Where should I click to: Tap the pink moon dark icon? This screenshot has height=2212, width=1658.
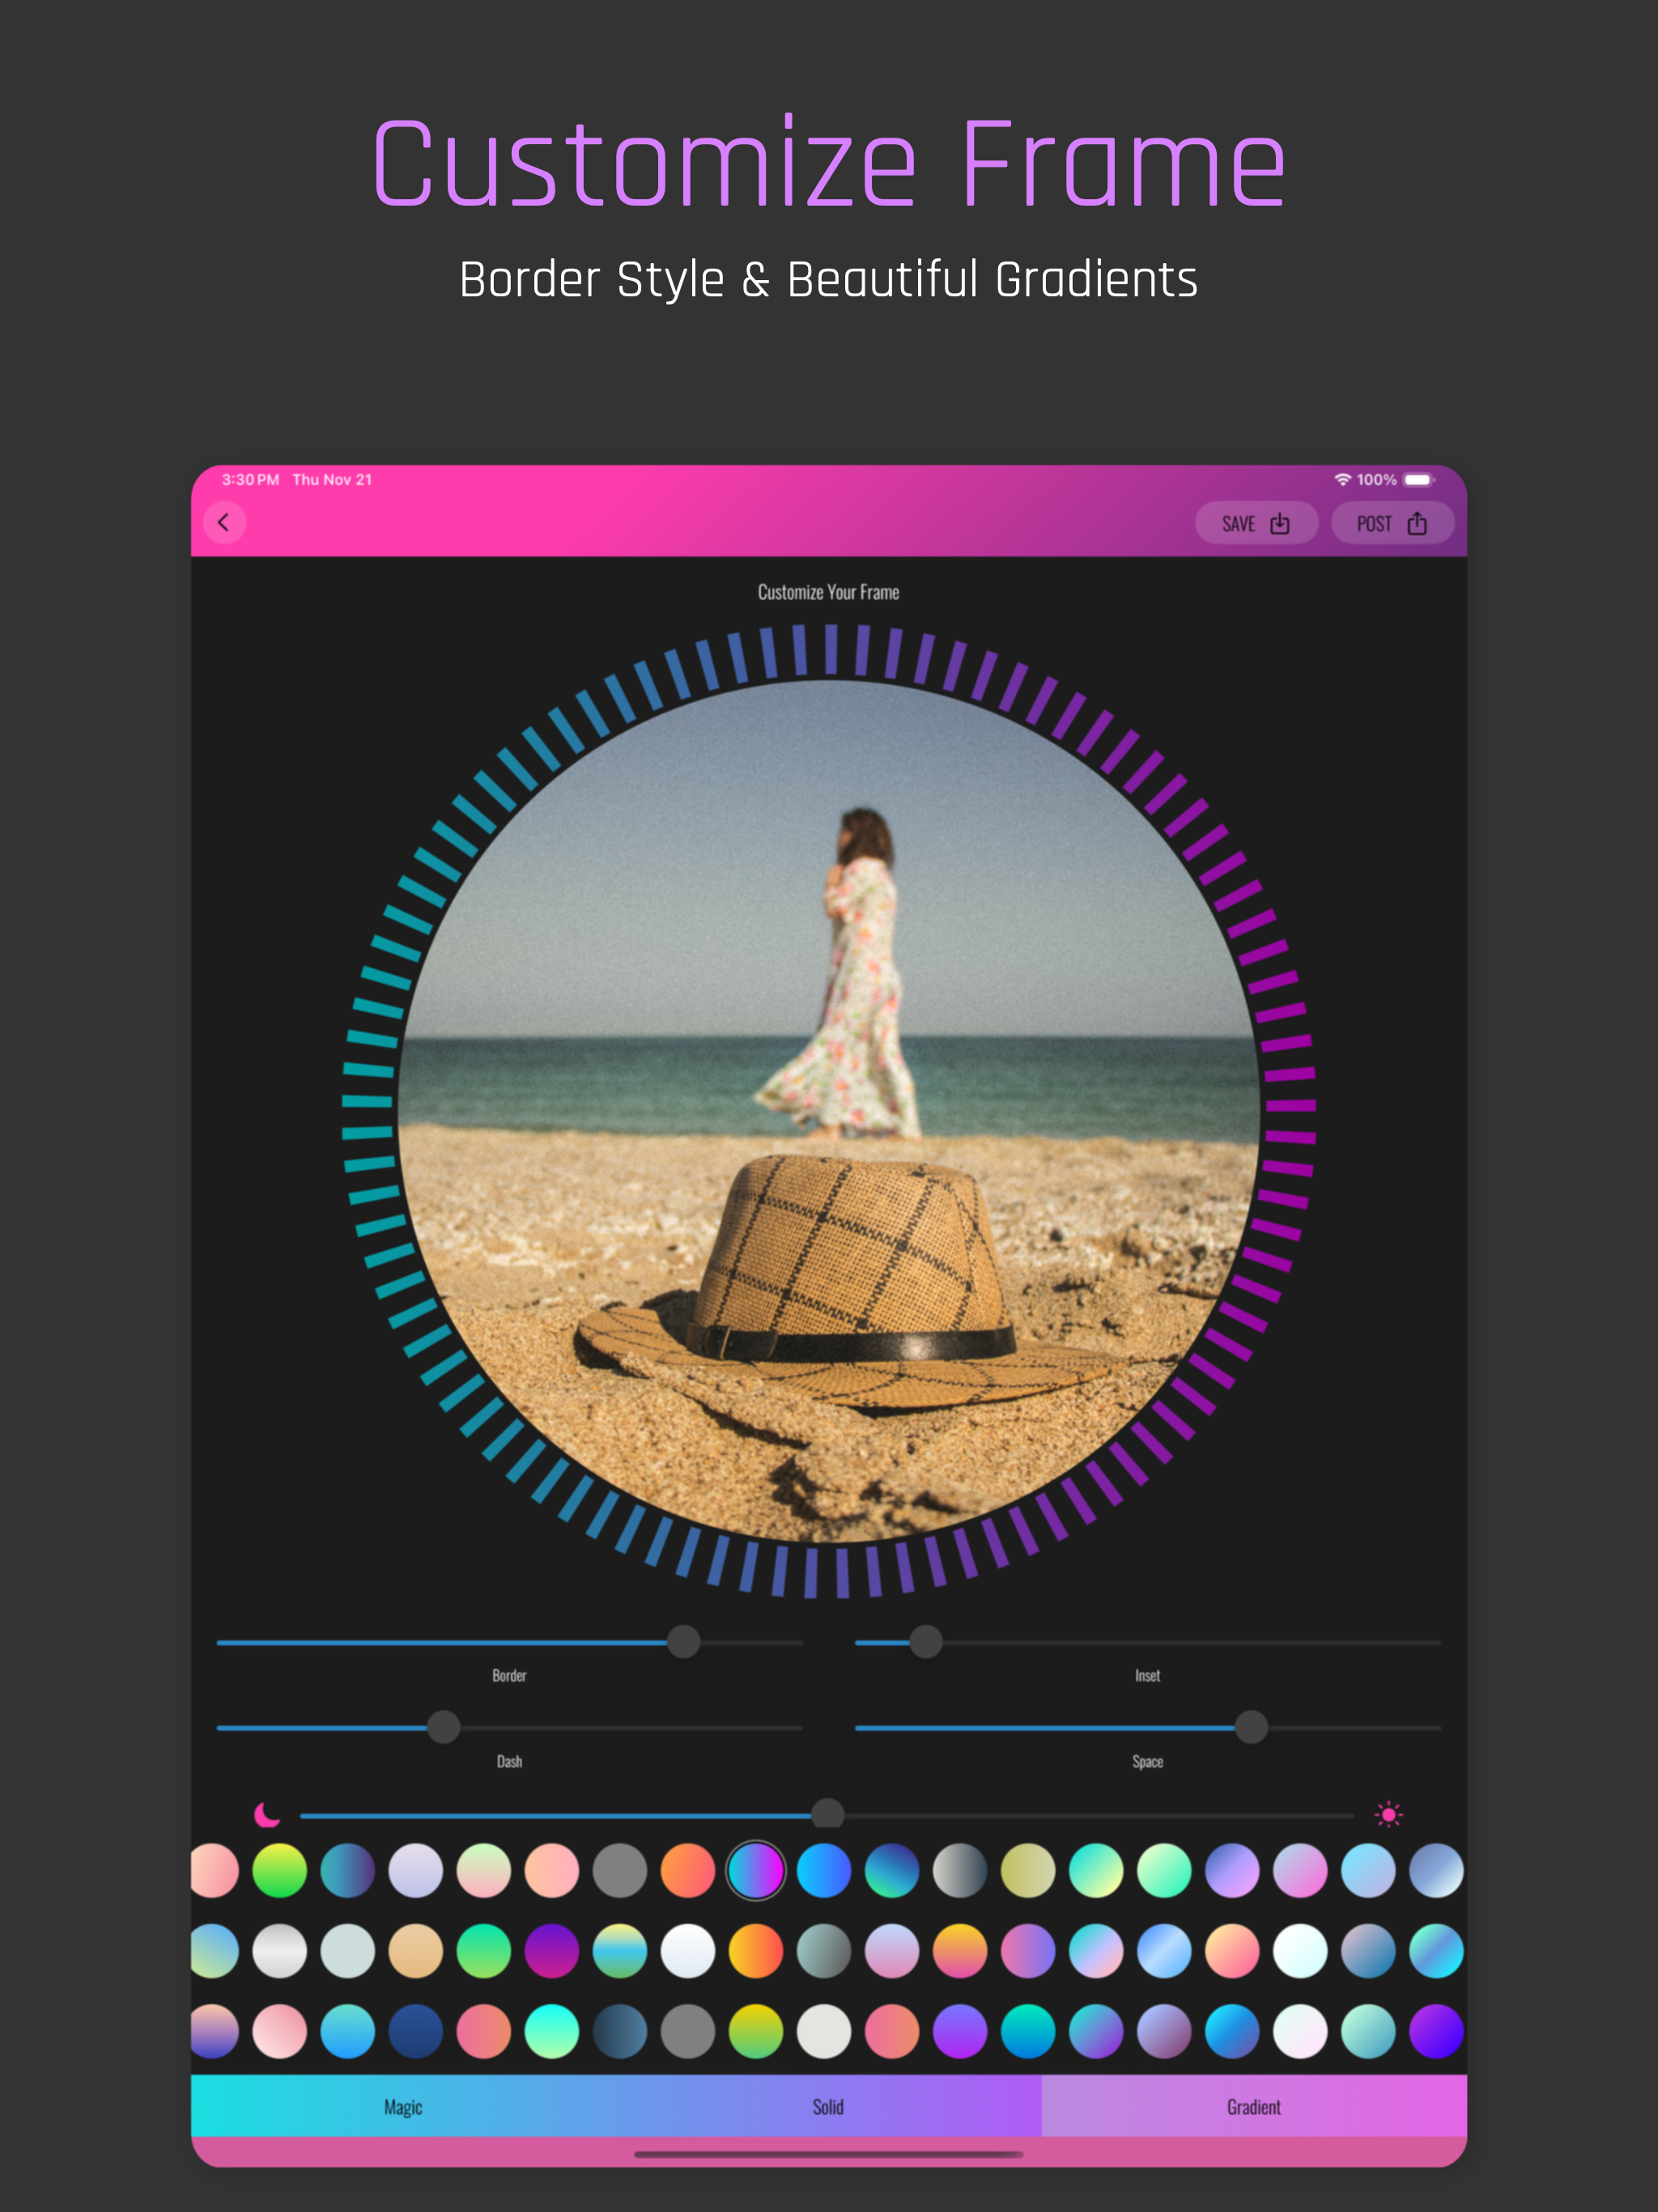(267, 1814)
